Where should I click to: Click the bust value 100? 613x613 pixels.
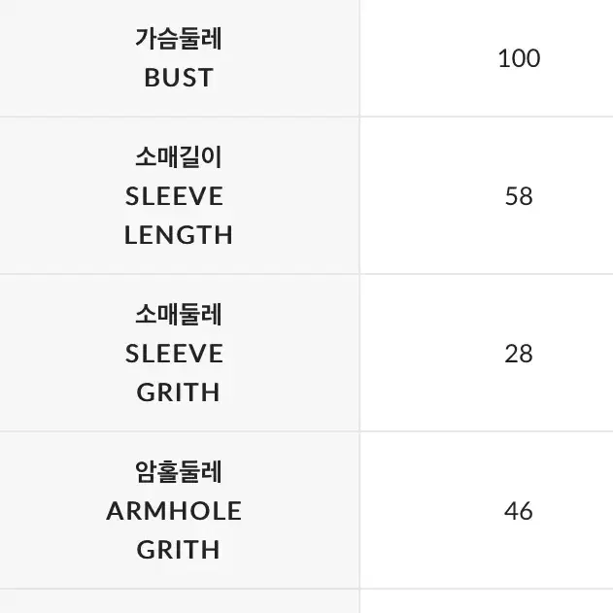click(519, 58)
